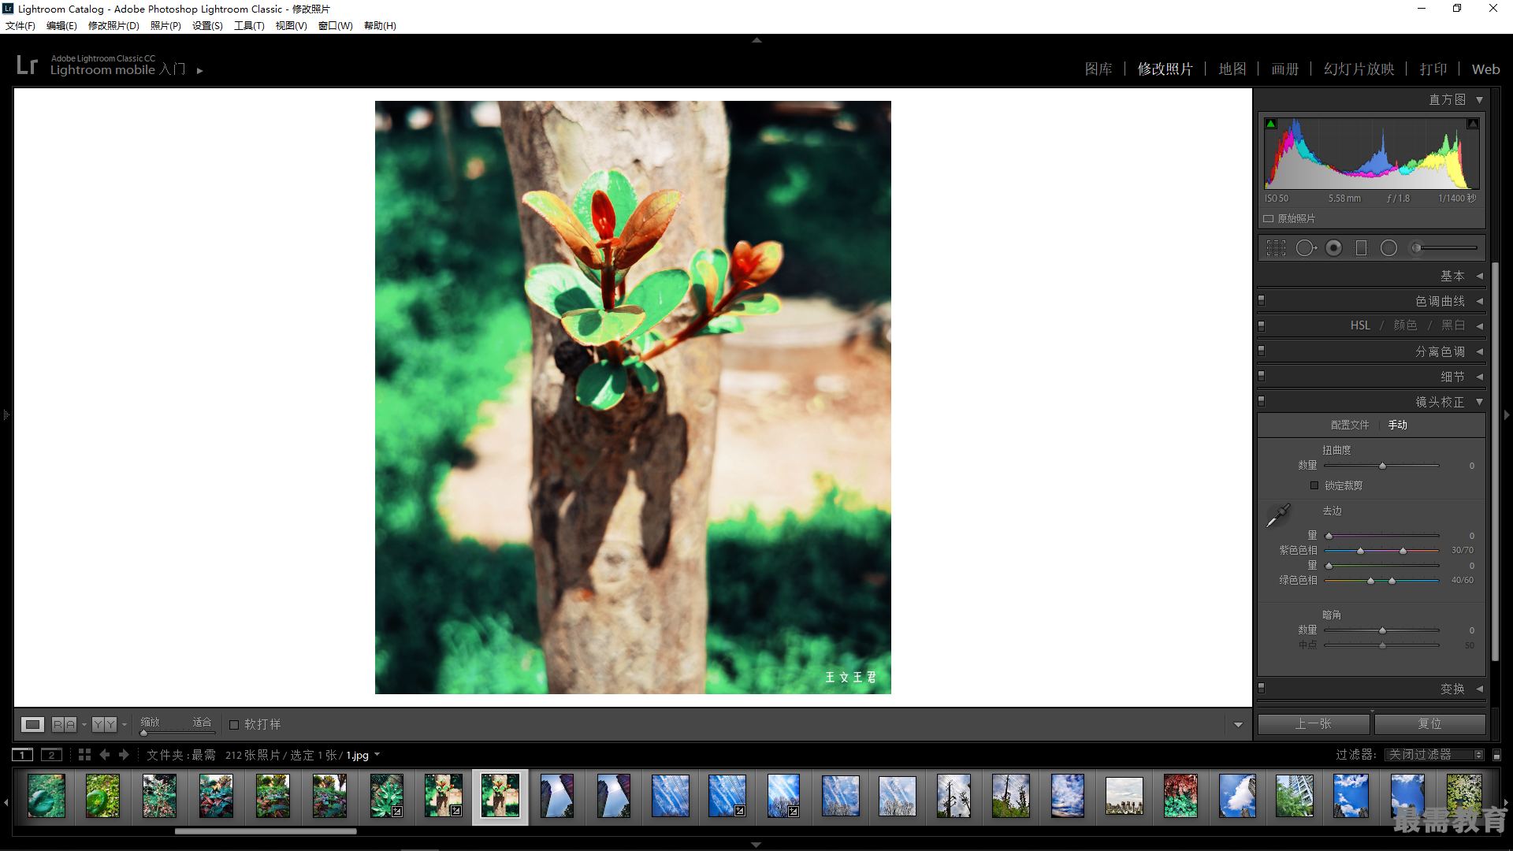Toggle Tone Curve panel on/off switch
The image size is (1513, 851).
[x=1261, y=300]
